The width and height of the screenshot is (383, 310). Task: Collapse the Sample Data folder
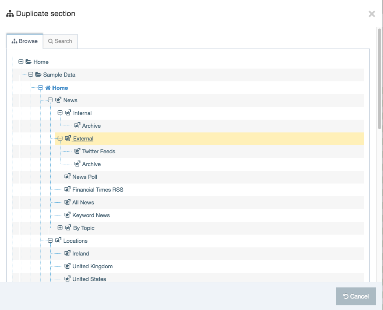tap(31, 75)
